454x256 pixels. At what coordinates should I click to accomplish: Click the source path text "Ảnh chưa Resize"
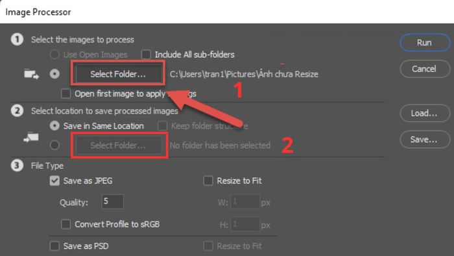[x=288, y=74]
